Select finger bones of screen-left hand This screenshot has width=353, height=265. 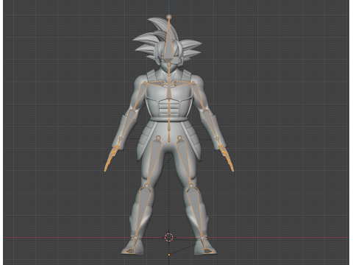(x=112, y=158)
